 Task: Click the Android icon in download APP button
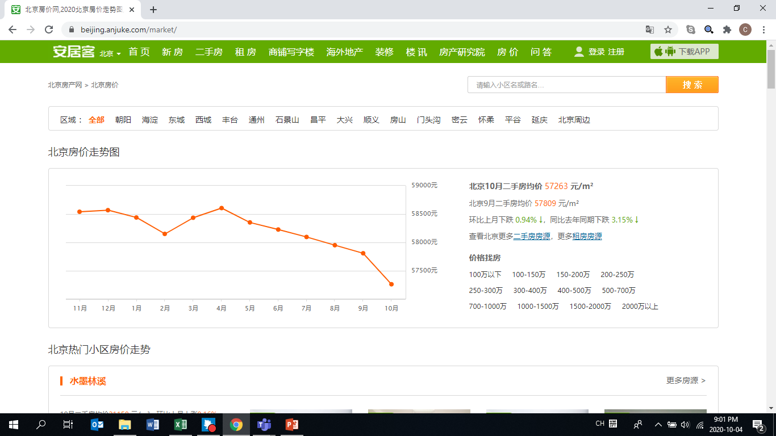tap(670, 52)
